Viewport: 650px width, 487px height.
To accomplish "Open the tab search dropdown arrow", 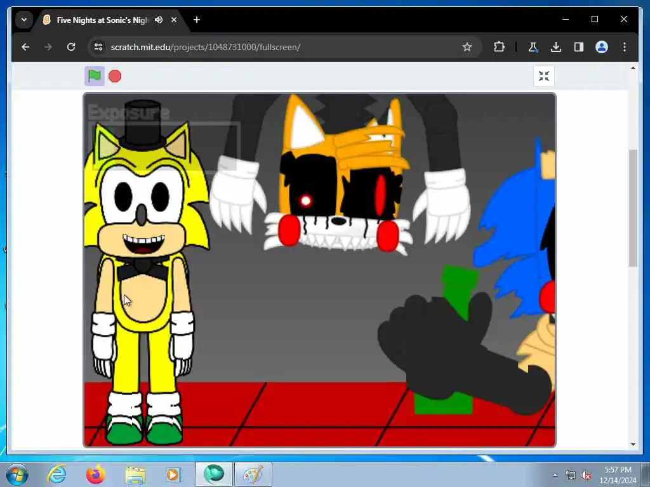I will [x=24, y=20].
